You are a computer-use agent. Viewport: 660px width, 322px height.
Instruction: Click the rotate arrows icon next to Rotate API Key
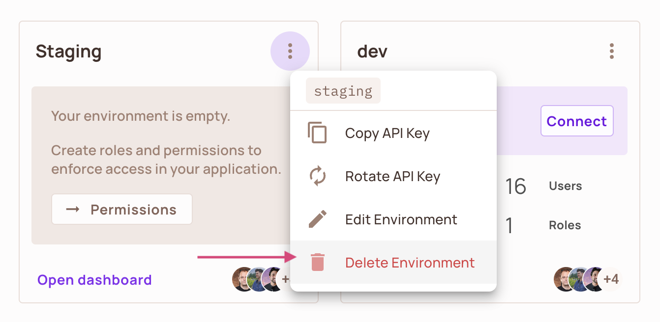pyautogui.click(x=318, y=176)
